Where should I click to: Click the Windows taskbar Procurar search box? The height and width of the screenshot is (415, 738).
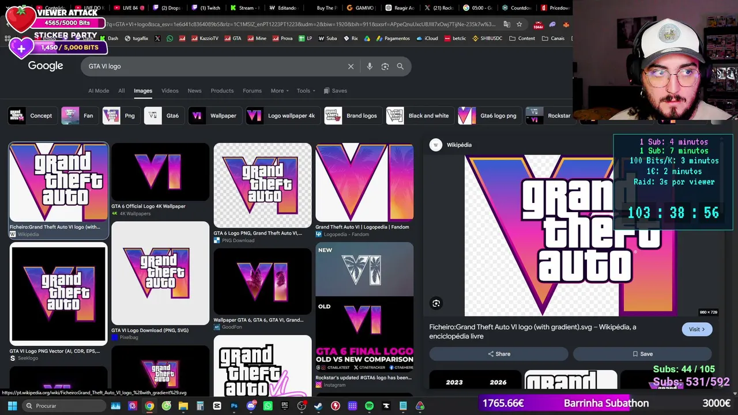tap(63, 406)
